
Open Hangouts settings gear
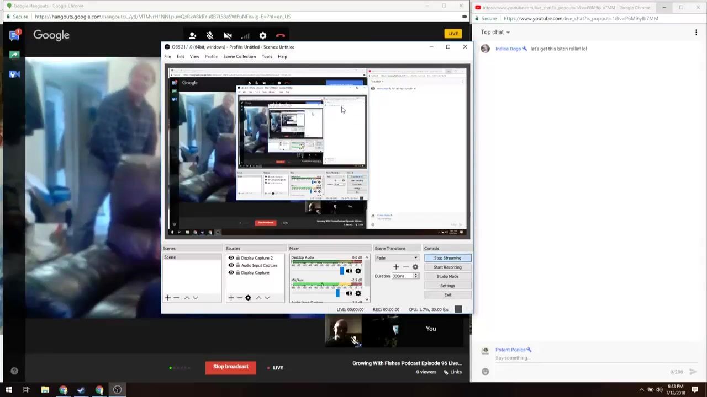(x=263, y=36)
